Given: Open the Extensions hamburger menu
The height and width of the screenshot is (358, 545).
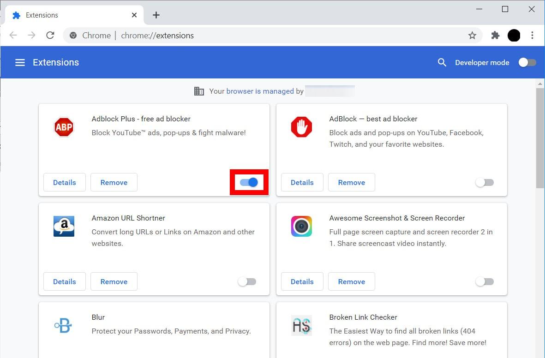Looking at the screenshot, I should pyautogui.click(x=20, y=62).
